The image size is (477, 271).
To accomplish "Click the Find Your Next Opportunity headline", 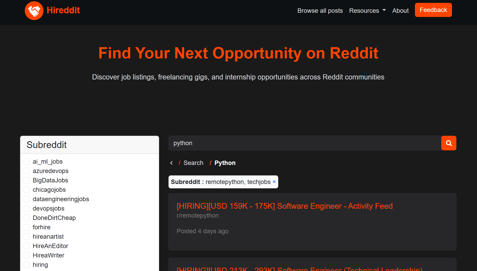I will pyautogui.click(x=238, y=53).
